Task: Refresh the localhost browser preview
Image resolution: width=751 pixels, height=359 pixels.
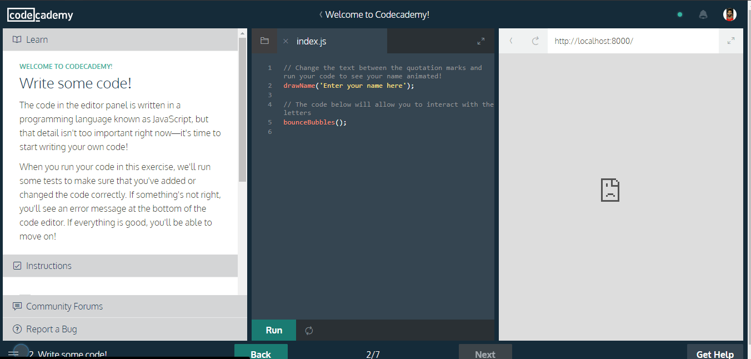Action: coord(535,40)
